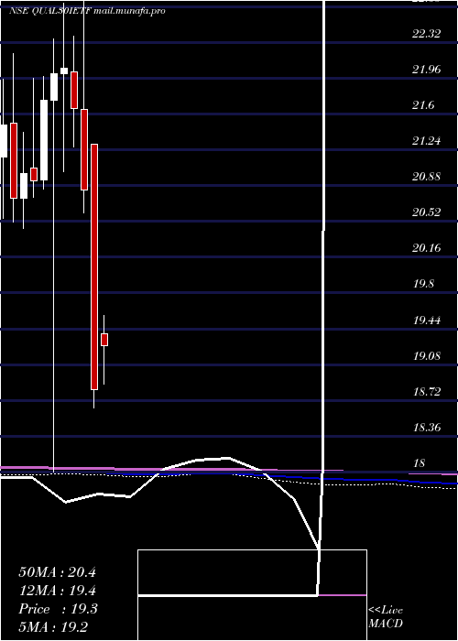Viewport: 458px width, 641px height.
Task: Select the 21.6 price axis label
Action: (x=423, y=105)
